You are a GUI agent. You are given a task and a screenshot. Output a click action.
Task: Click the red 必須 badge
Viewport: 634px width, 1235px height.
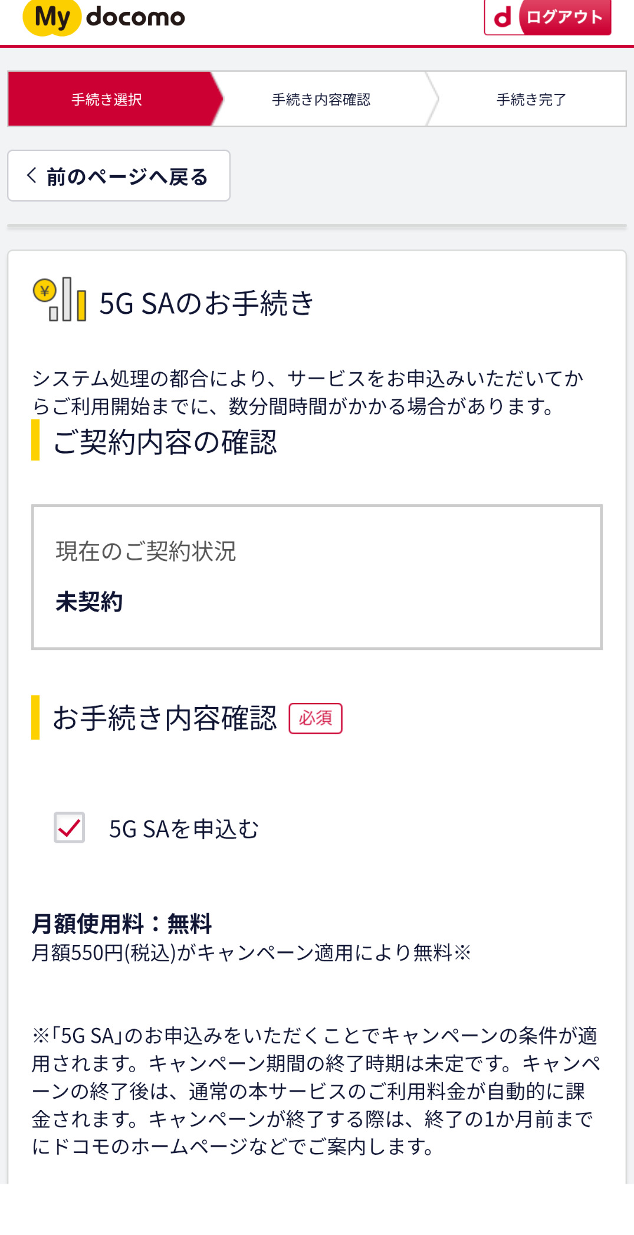tap(315, 718)
